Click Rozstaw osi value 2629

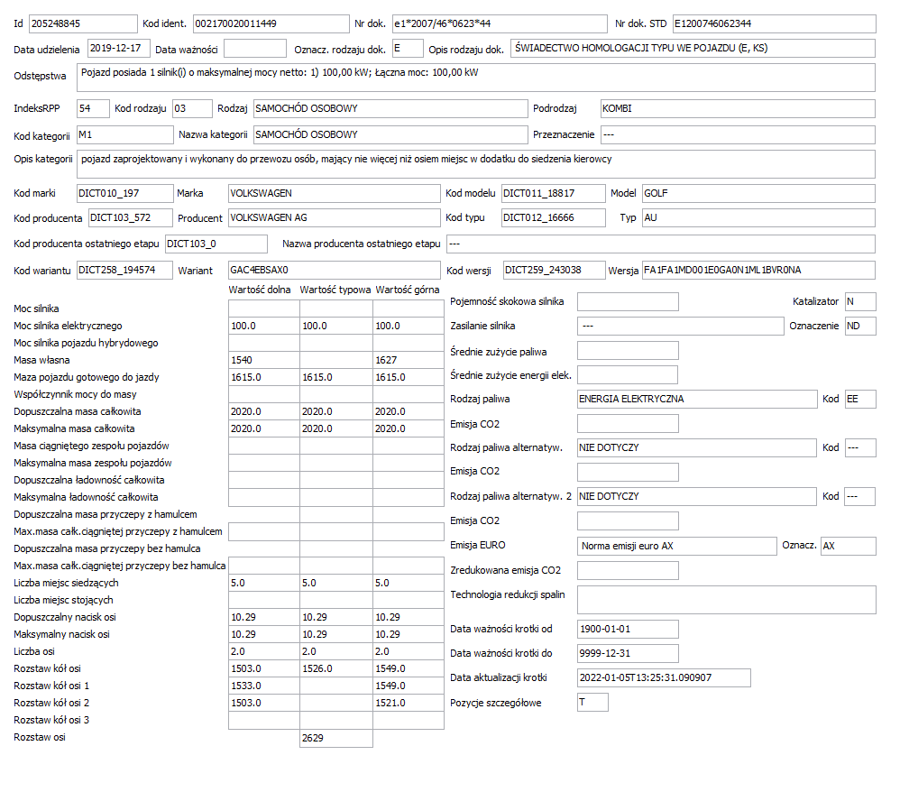point(336,738)
